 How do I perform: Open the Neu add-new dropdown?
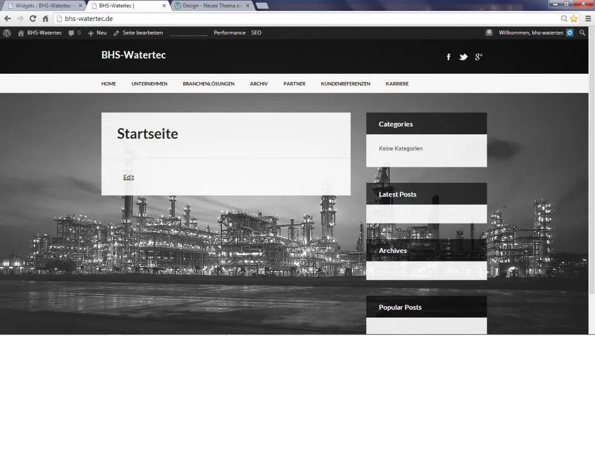tap(97, 32)
